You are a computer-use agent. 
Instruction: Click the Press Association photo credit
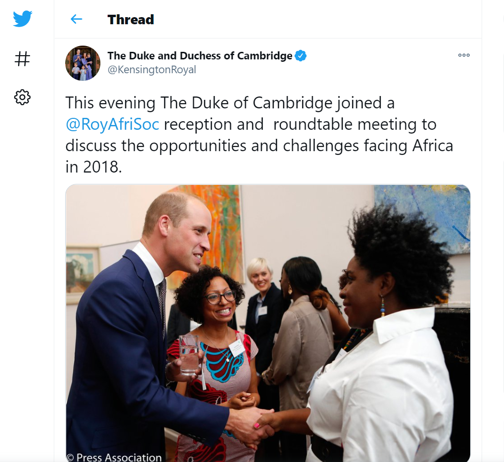click(114, 457)
